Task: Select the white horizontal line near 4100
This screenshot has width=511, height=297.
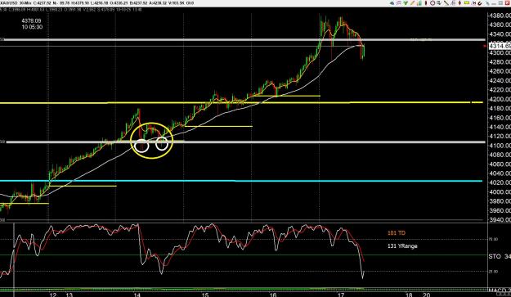Action: [x=246, y=142]
